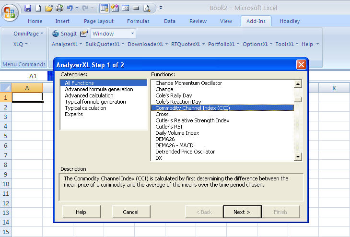Screen dimensions: 350x237
Task: Click the SnagIt output settings icon
Action: pyautogui.click(x=84, y=34)
